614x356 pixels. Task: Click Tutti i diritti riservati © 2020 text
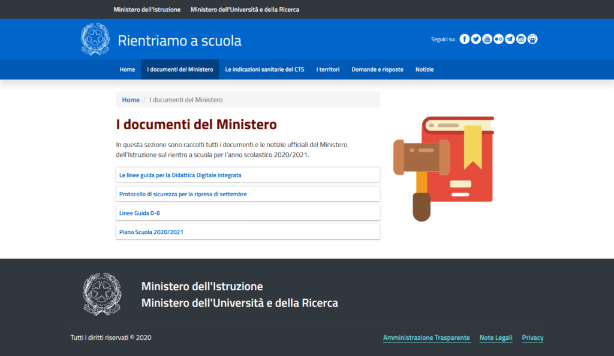(111, 337)
